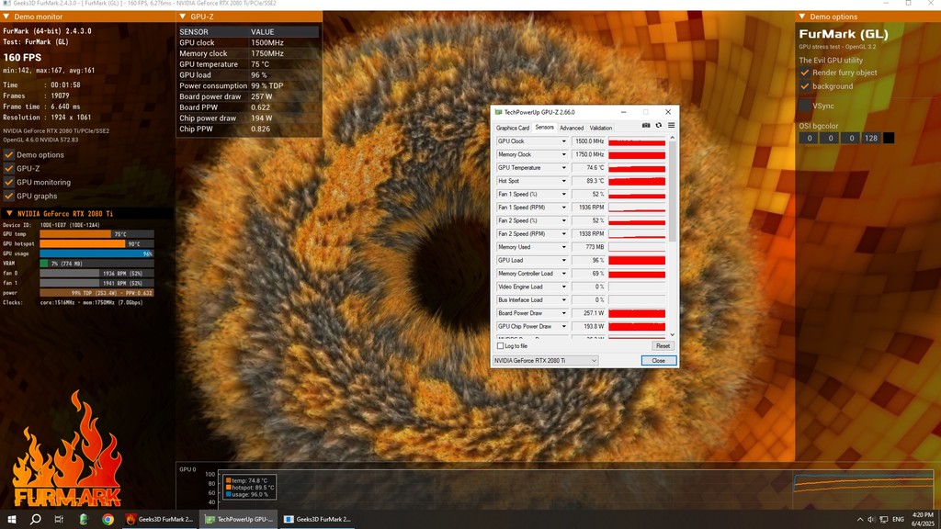Click the GPU-Z sensors vertical scrollbar
The width and height of the screenshot is (941, 529).
coord(672,192)
